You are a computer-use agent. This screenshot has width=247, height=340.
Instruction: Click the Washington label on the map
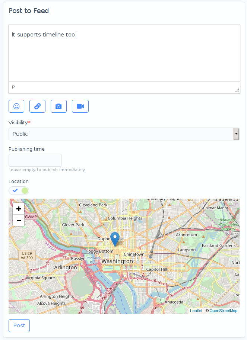coord(117,261)
